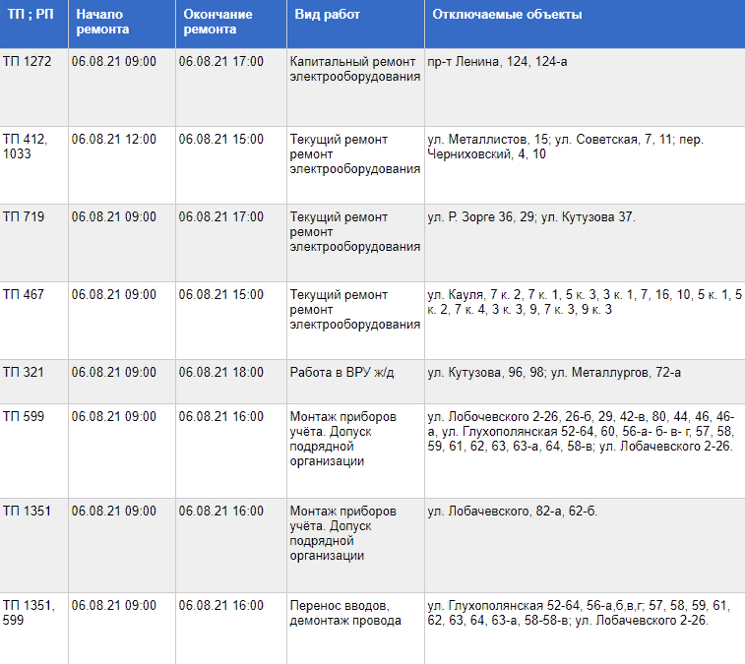Select the "Вид работ" column header
745x664 pixels.
[328, 15]
